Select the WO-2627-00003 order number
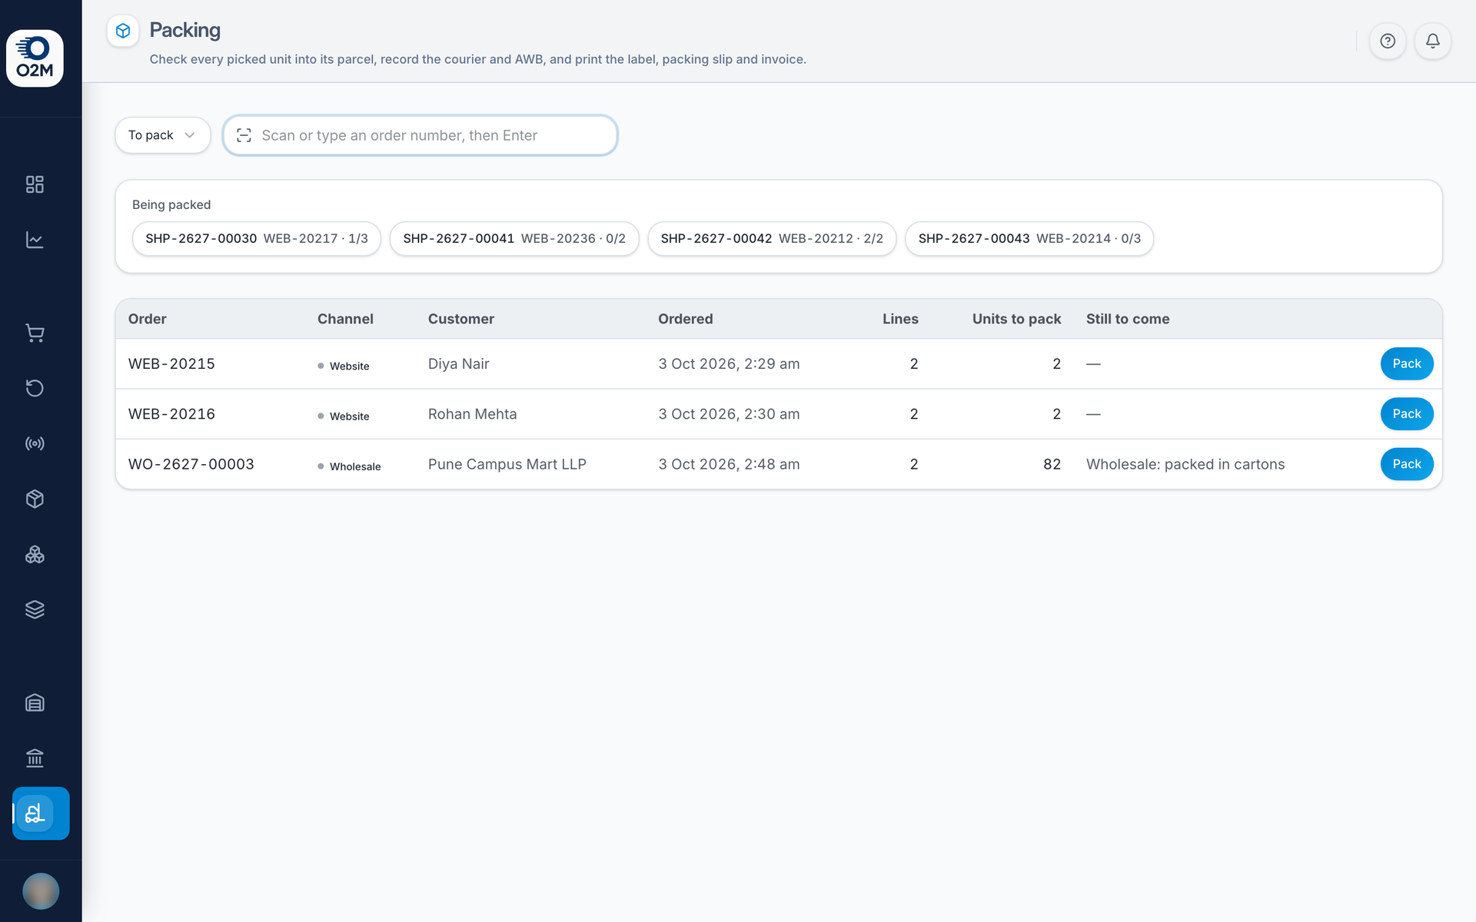Screen dimensions: 1476x922 point(191,464)
